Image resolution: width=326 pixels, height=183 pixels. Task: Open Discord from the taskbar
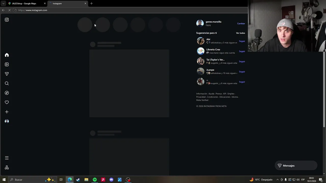point(111,180)
